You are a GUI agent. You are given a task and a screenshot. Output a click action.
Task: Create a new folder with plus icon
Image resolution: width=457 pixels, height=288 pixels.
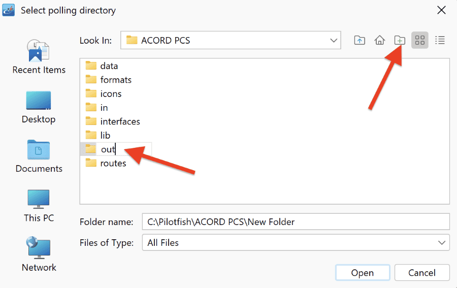[x=400, y=40]
